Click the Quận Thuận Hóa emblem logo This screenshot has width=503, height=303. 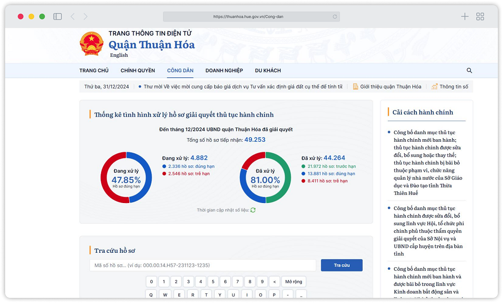(x=92, y=42)
